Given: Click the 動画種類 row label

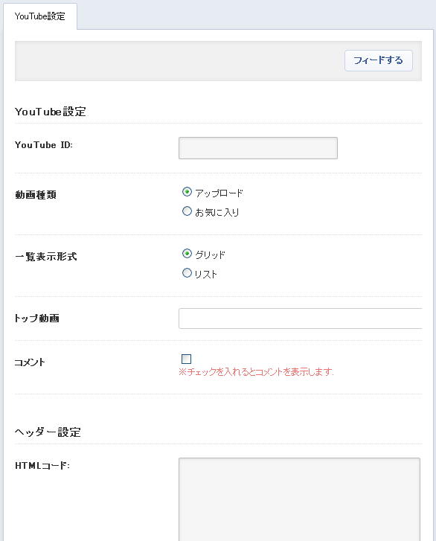Looking at the screenshot, I should point(36,195).
